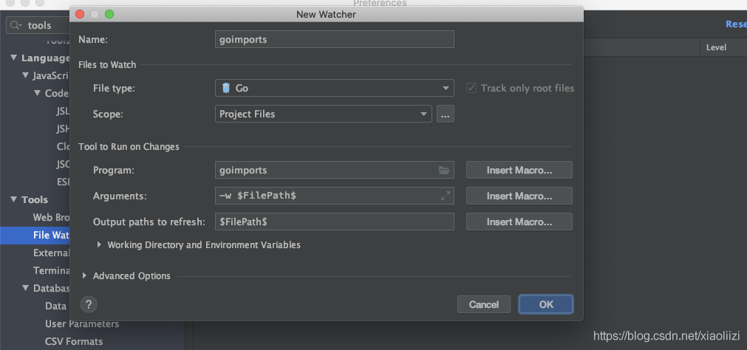Collapse the Tools tree section
This screenshot has height=350, width=747.
(x=13, y=199)
